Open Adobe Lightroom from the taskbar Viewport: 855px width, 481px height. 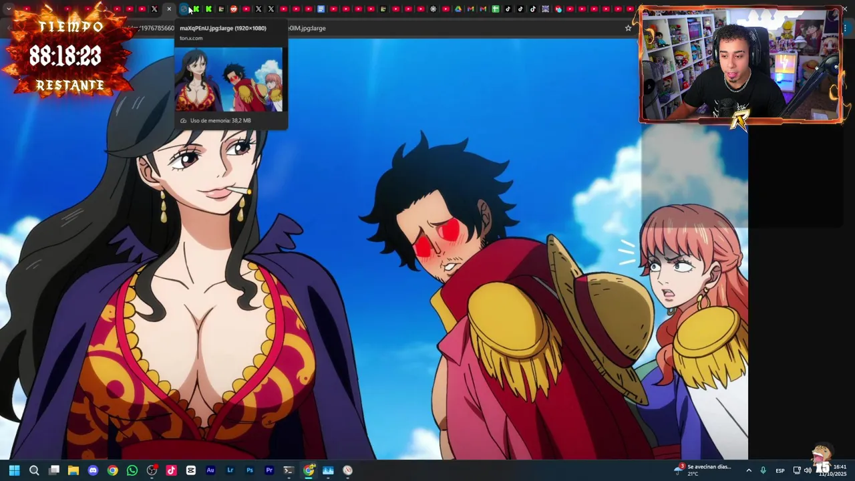click(x=230, y=470)
